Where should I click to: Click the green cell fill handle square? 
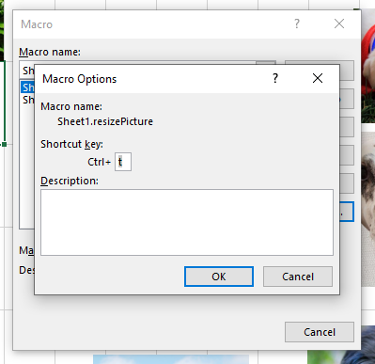pos(5,145)
